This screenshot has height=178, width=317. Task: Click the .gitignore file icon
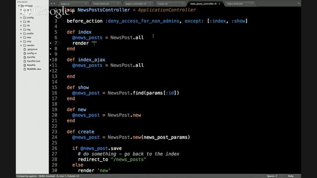[x=25, y=49]
